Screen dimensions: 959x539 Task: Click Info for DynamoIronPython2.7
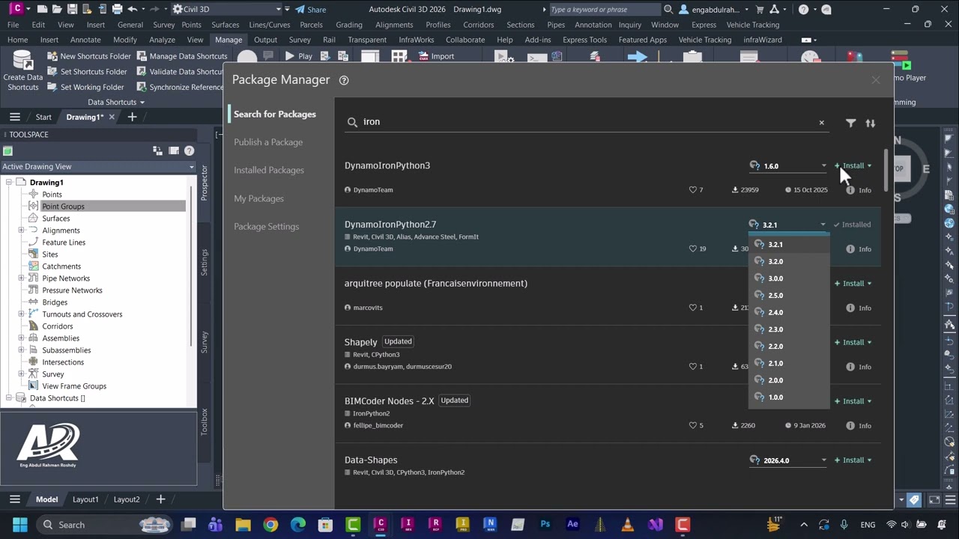(x=859, y=249)
